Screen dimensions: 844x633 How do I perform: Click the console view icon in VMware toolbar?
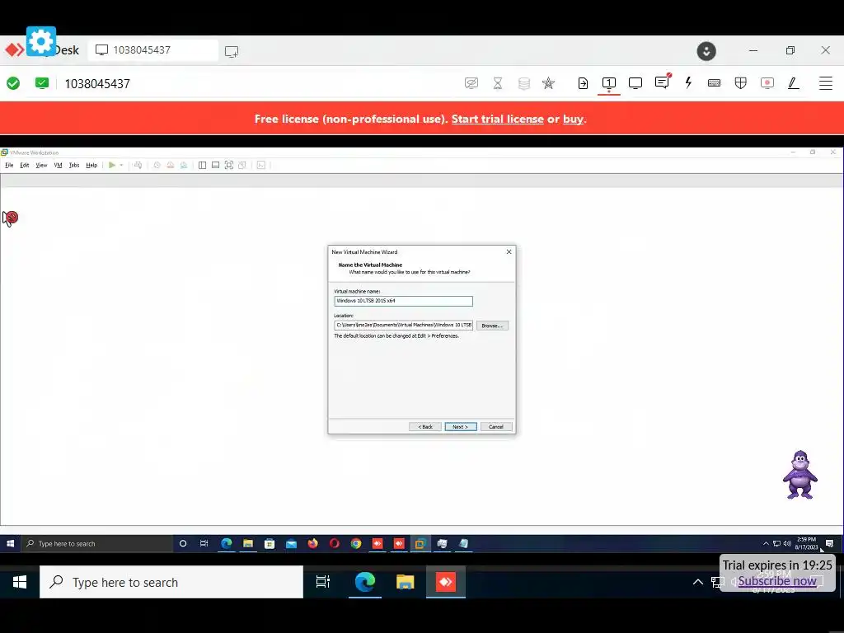coord(261,165)
